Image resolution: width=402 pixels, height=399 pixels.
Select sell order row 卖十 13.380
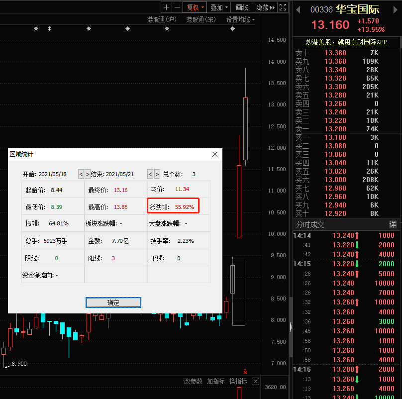[346, 53]
